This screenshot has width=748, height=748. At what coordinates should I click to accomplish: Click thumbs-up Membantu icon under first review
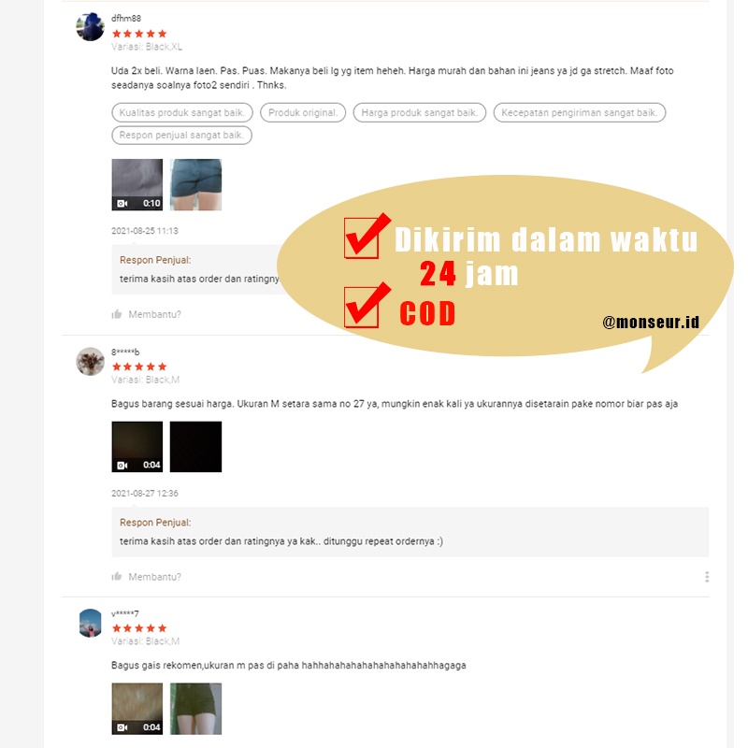(x=117, y=314)
